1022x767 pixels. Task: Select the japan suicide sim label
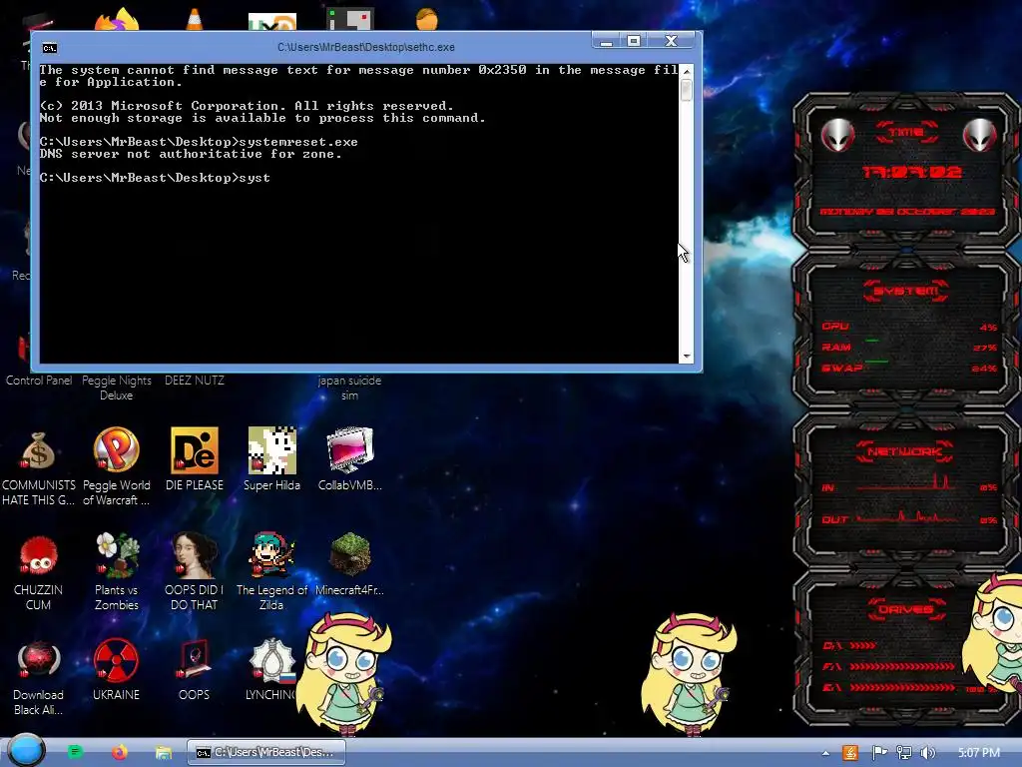[x=349, y=387]
